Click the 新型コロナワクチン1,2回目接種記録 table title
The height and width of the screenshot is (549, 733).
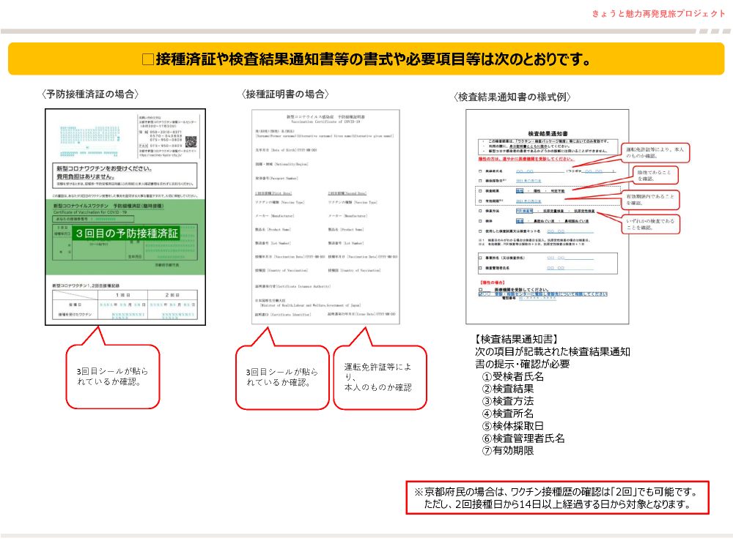(x=86, y=285)
